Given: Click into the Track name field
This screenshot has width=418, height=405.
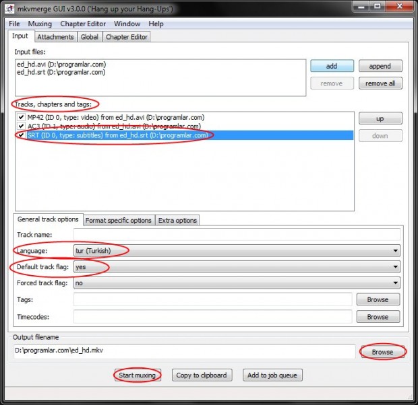Looking at the screenshot, I should tap(237, 235).
